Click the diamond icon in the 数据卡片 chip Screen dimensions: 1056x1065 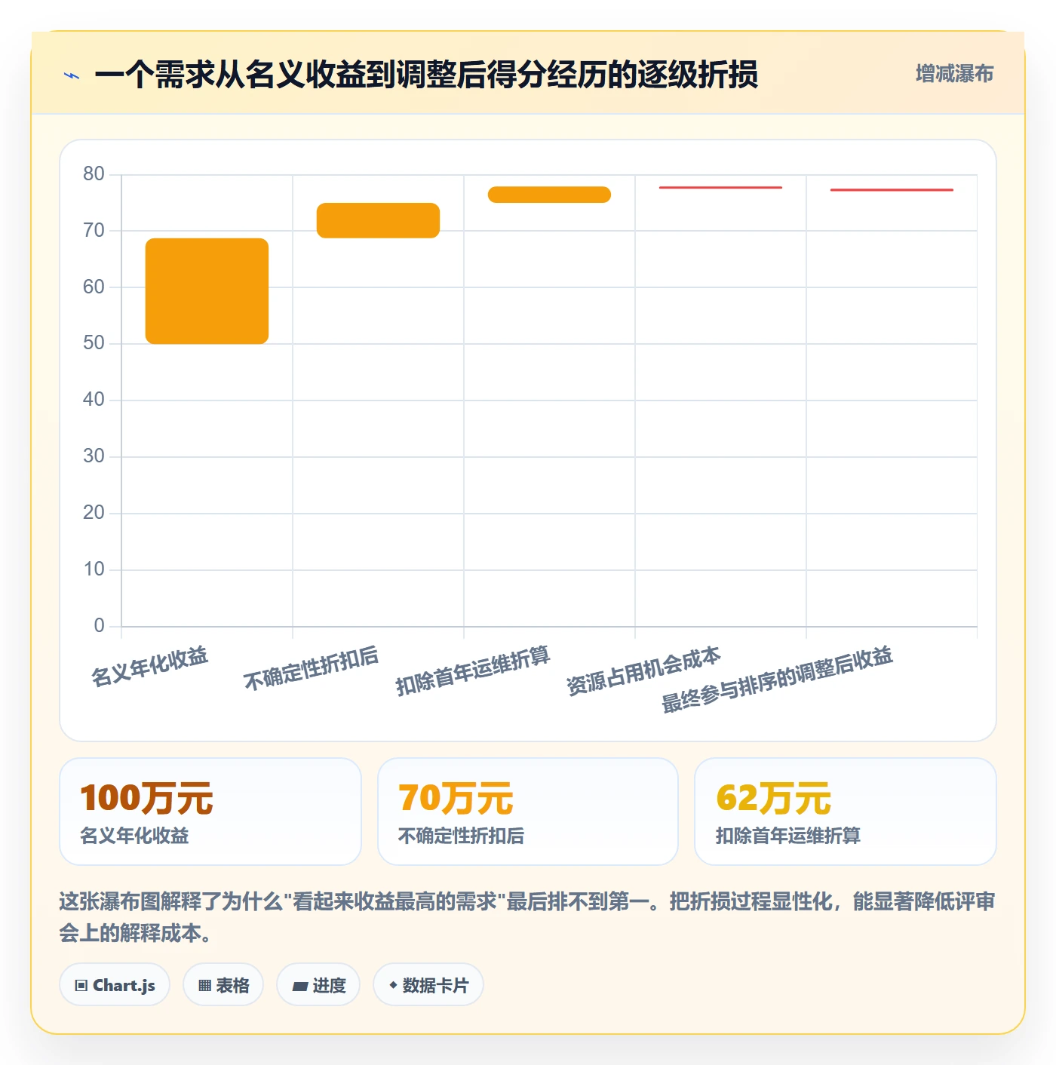393,984
